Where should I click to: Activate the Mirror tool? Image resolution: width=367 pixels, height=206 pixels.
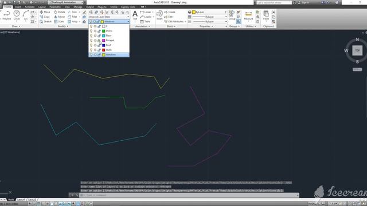[x=60, y=17]
